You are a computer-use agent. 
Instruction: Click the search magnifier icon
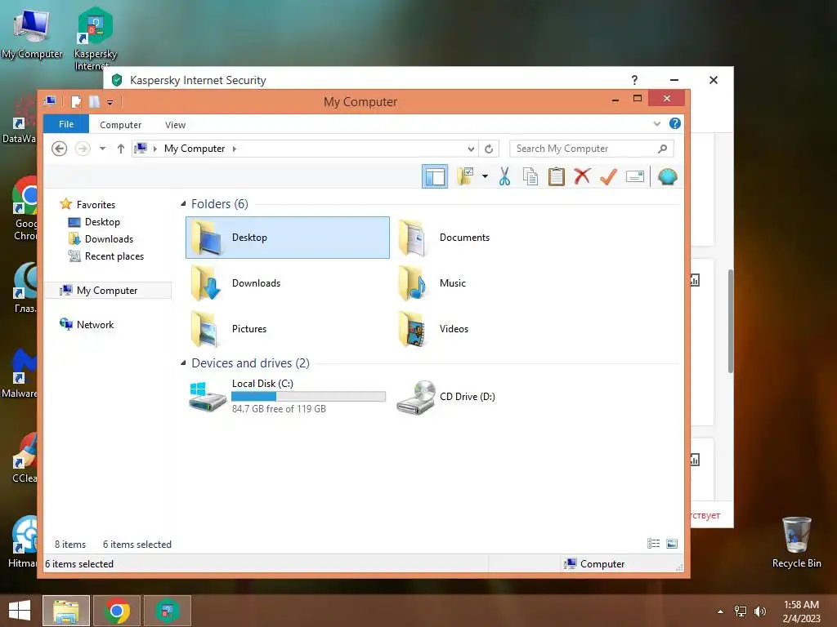tap(662, 149)
